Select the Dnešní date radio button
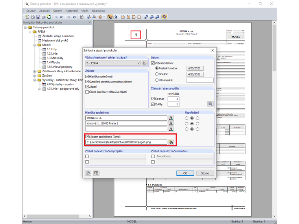 (x=157, y=74)
